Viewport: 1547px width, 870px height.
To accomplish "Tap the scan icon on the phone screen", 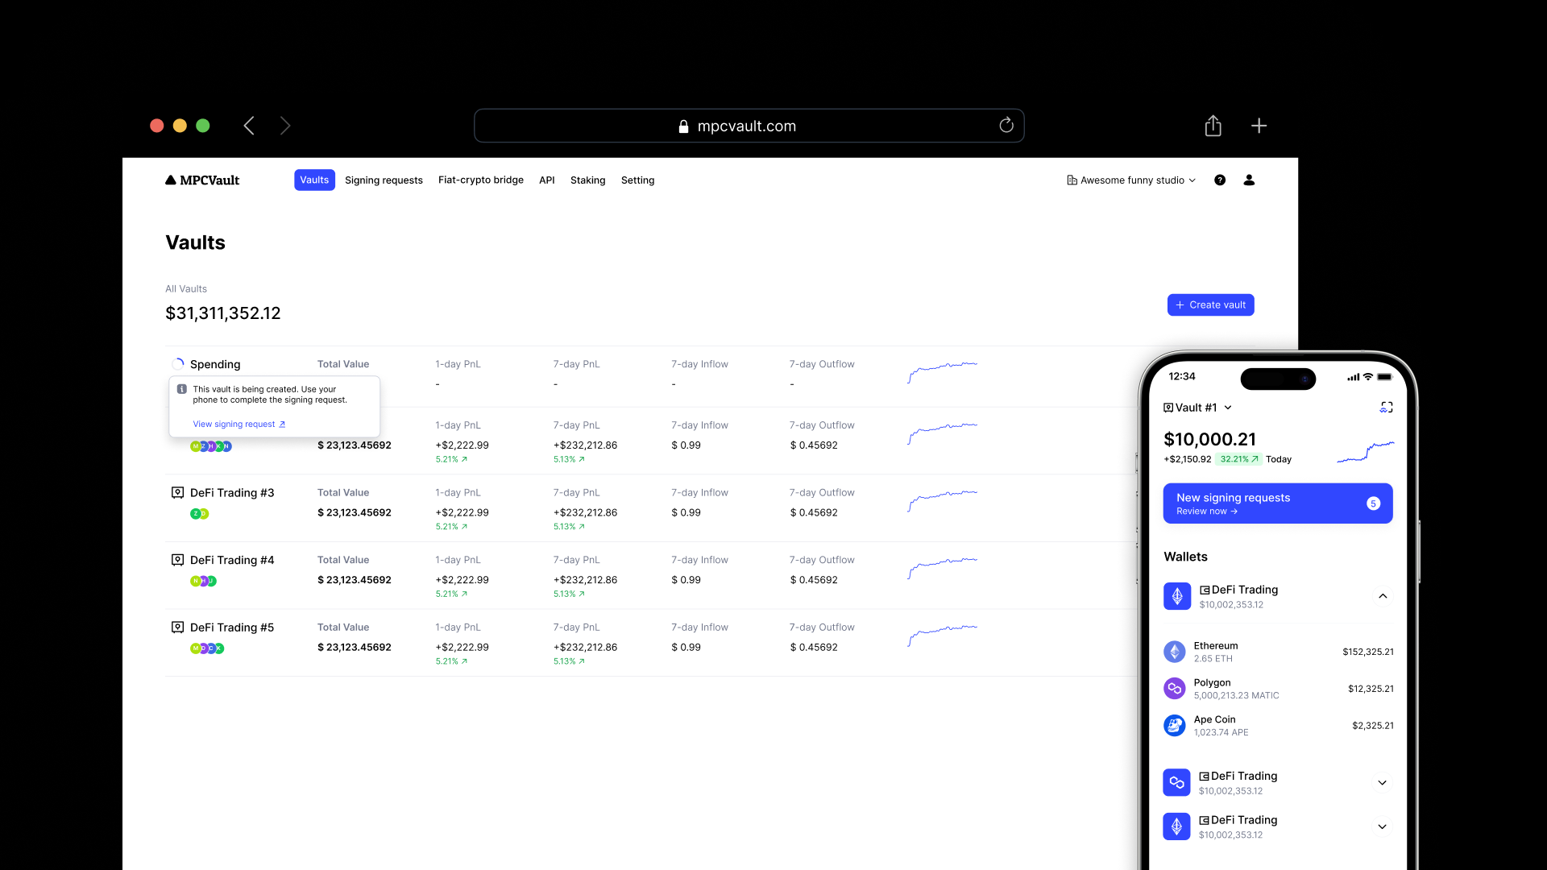I will 1386,407.
